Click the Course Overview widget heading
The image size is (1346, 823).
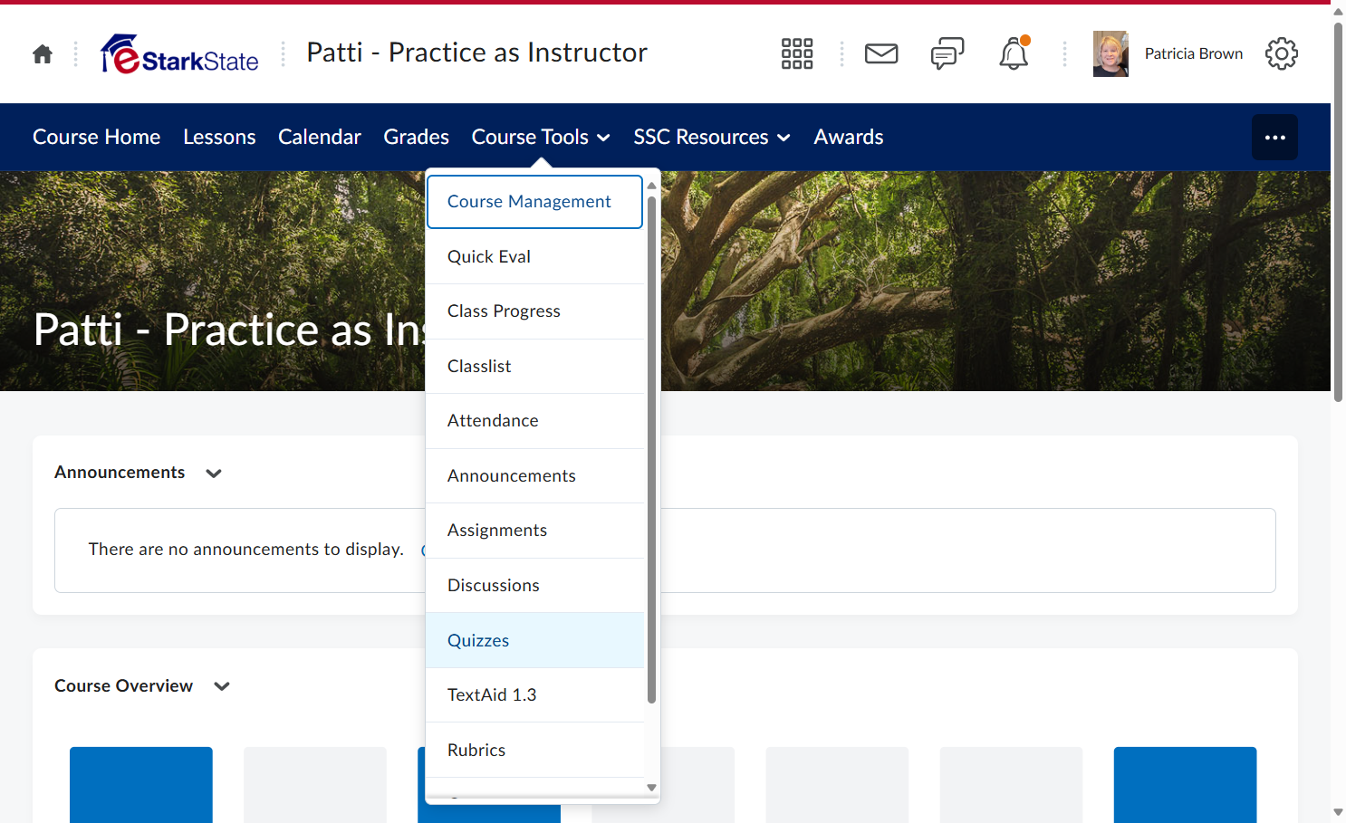124,686
